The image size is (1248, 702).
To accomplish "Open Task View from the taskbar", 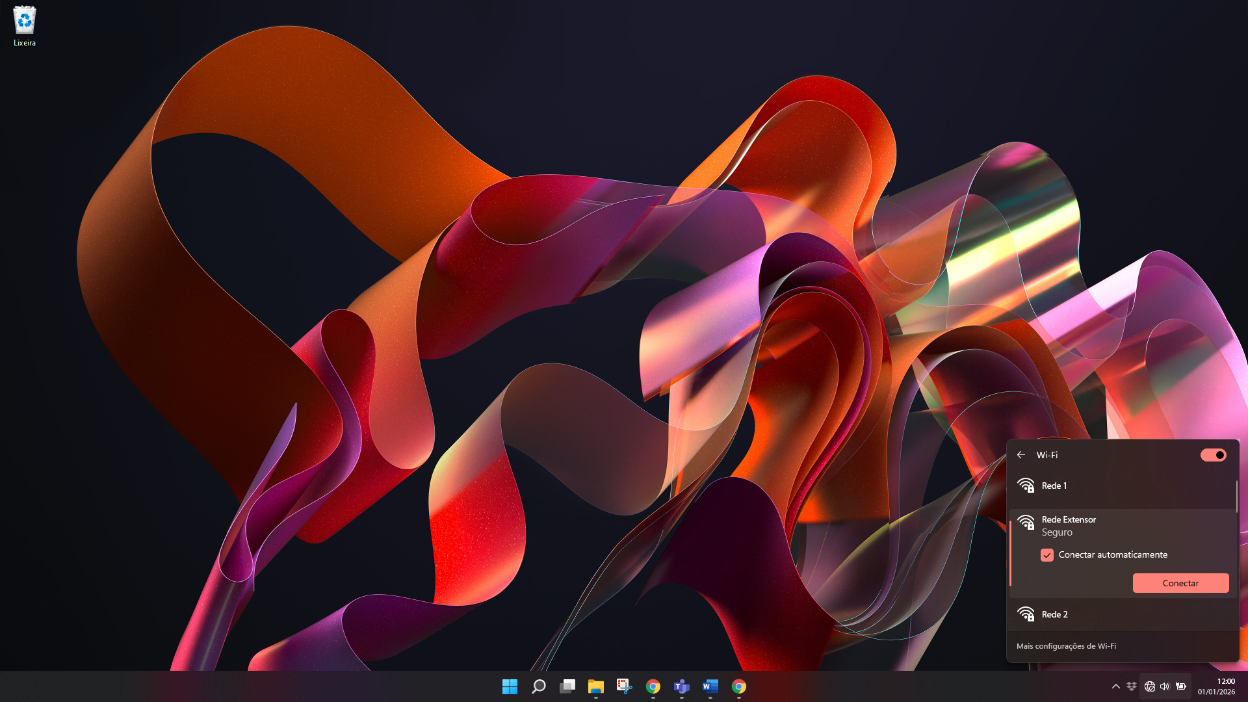I will click(x=567, y=686).
